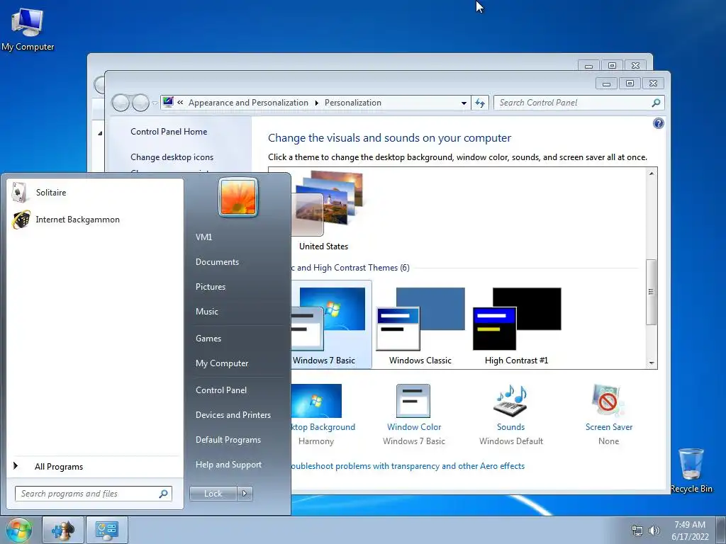726x544 pixels.
Task: Click the Show desktop strip beside the clock
Action: coord(721,530)
